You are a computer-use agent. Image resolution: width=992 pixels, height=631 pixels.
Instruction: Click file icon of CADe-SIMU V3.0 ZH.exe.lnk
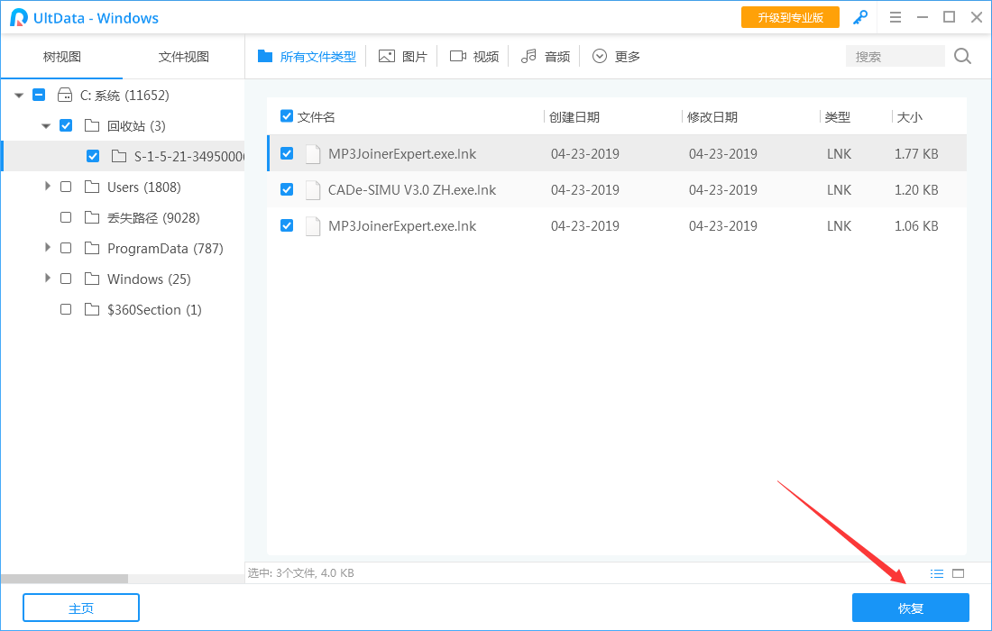point(313,189)
